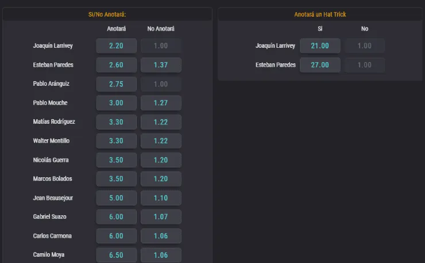Select Esteban Paredes Anotará odds 2.60
Screen dimensions: 425x263
pos(117,65)
